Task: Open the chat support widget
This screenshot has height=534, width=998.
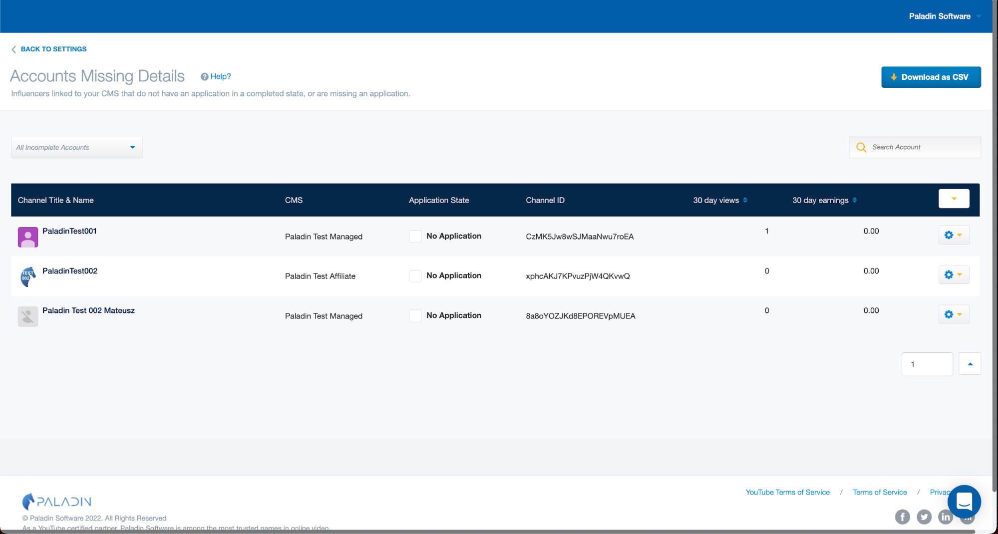Action: pos(964,502)
